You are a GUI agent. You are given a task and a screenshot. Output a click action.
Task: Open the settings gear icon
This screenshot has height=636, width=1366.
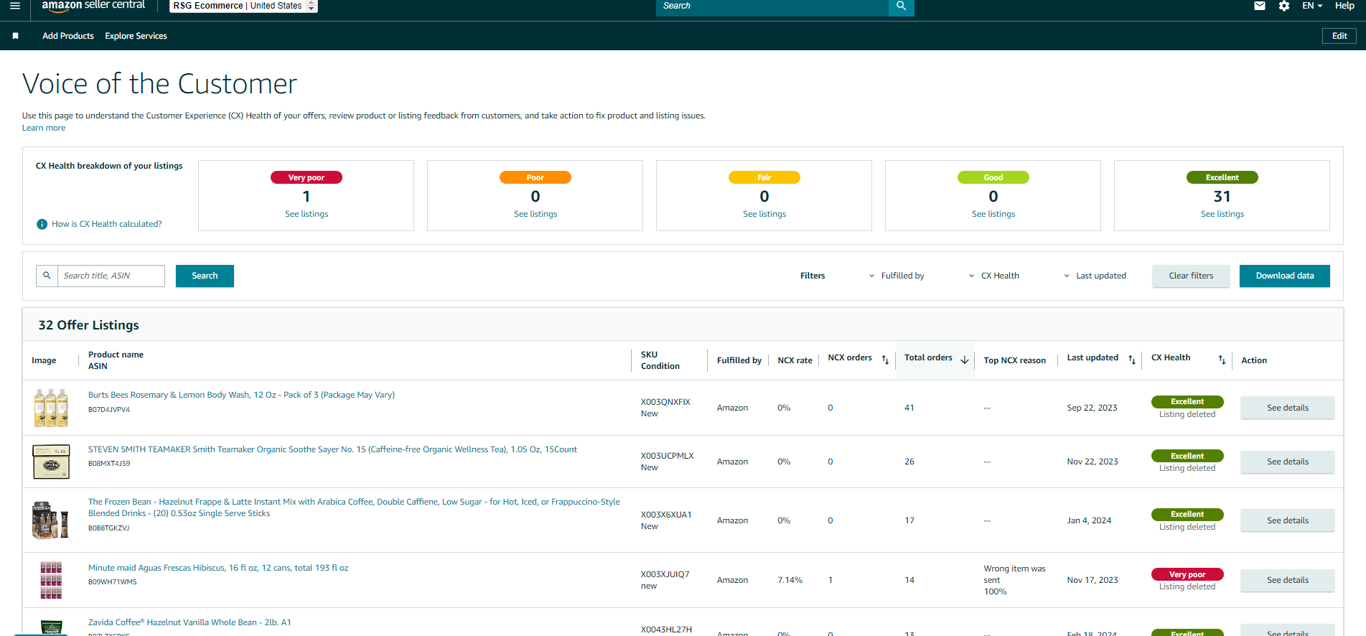point(1284,6)
